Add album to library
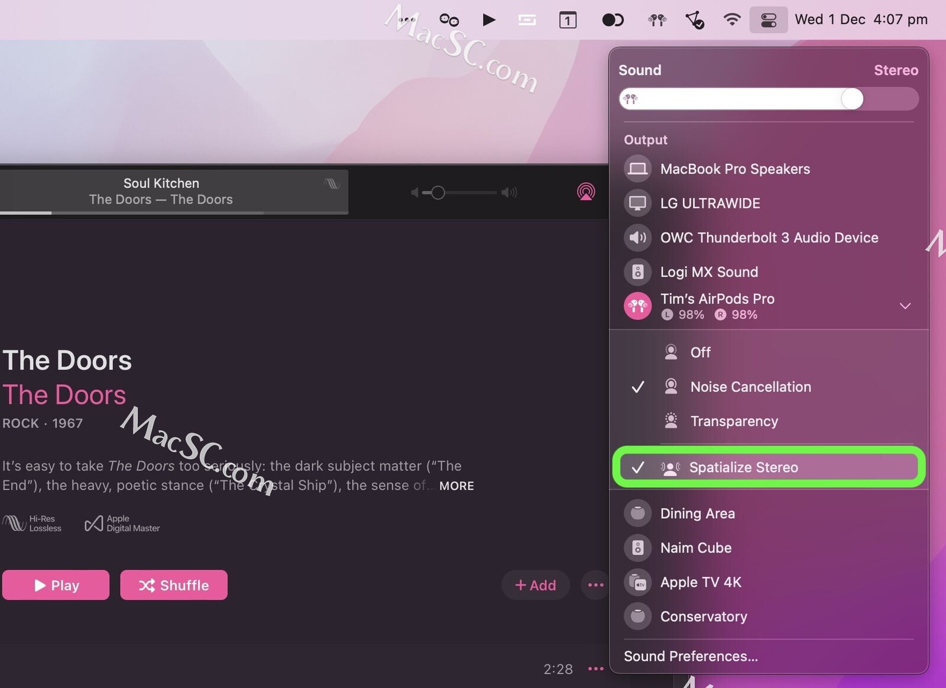 pos(536,585)
